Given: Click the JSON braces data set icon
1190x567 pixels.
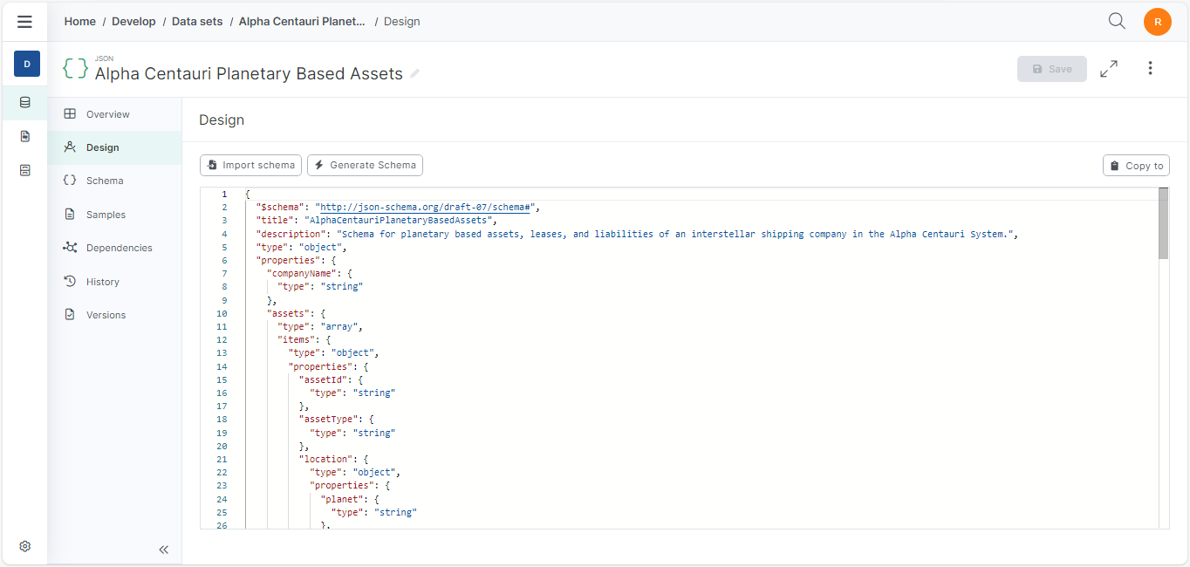Looking at the screenshot, I should click(76, 69).
